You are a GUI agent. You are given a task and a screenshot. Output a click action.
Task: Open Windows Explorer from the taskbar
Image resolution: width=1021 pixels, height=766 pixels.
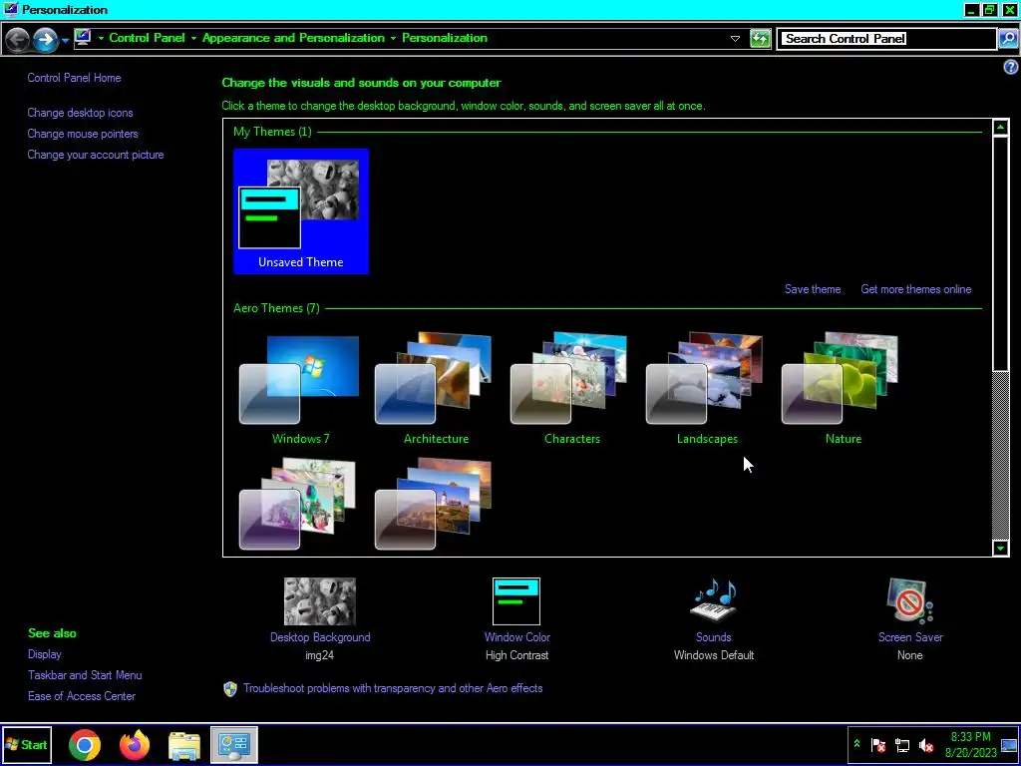tap(184, 746)
